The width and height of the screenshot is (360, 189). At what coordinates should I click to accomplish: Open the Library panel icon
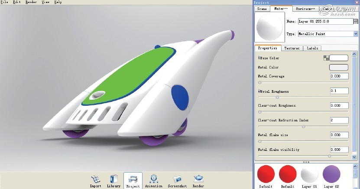coord(114,179)
